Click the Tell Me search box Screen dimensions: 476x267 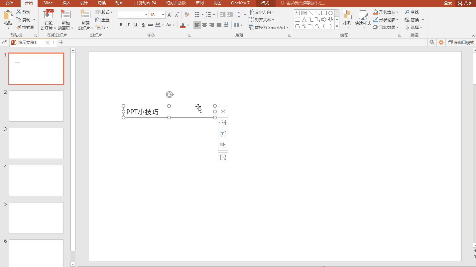pos(303,3)
